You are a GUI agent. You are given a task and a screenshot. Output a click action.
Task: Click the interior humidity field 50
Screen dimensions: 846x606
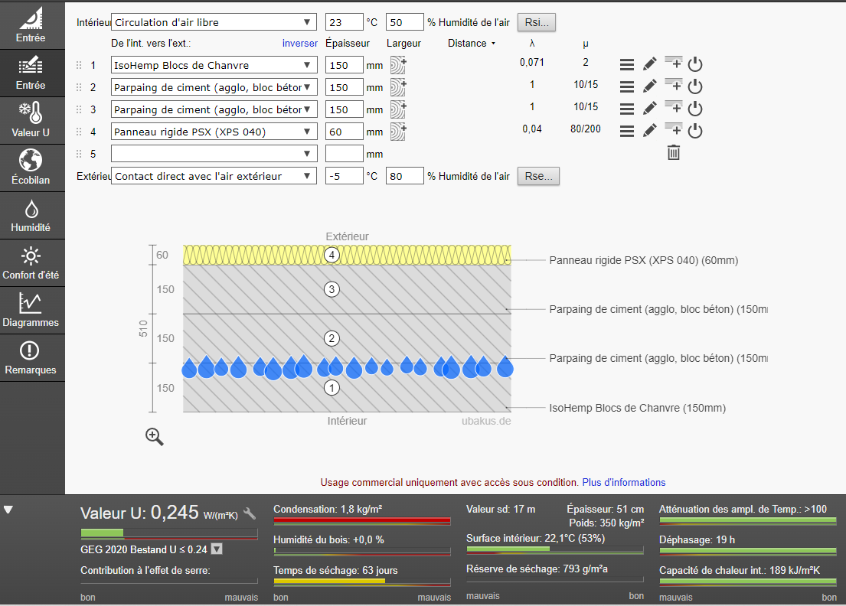point(405,22)
